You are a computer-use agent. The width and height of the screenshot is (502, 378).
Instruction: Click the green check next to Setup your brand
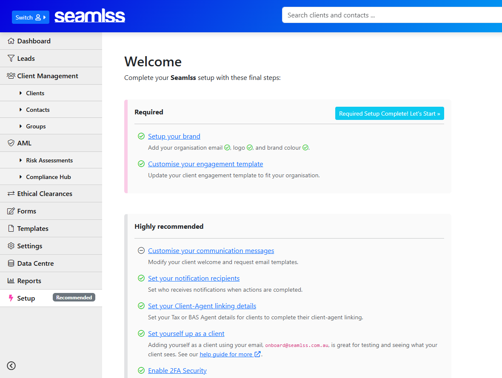141,136
